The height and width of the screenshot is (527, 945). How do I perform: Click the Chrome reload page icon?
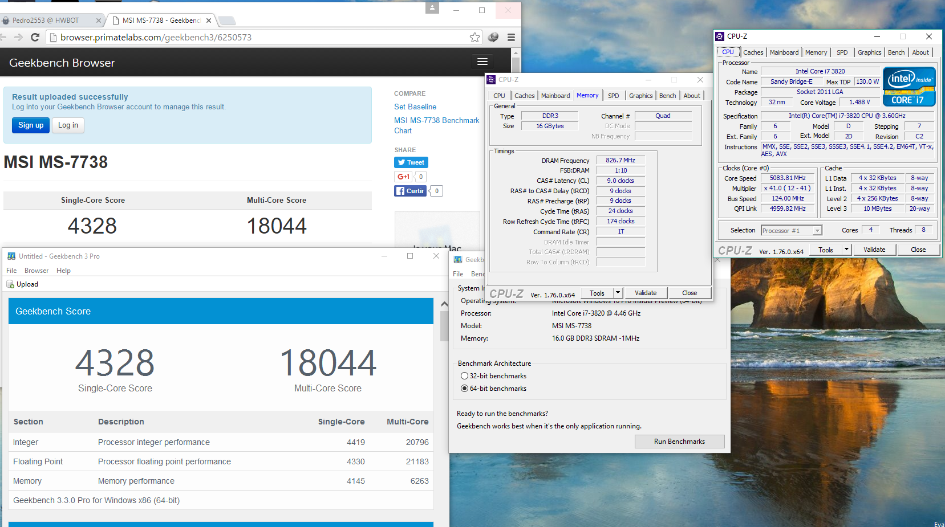pos(35,37)
